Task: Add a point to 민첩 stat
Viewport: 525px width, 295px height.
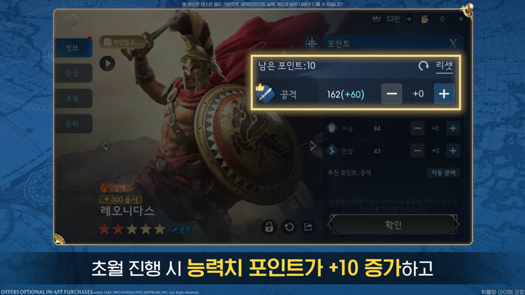Action: [x=453, y=151]
